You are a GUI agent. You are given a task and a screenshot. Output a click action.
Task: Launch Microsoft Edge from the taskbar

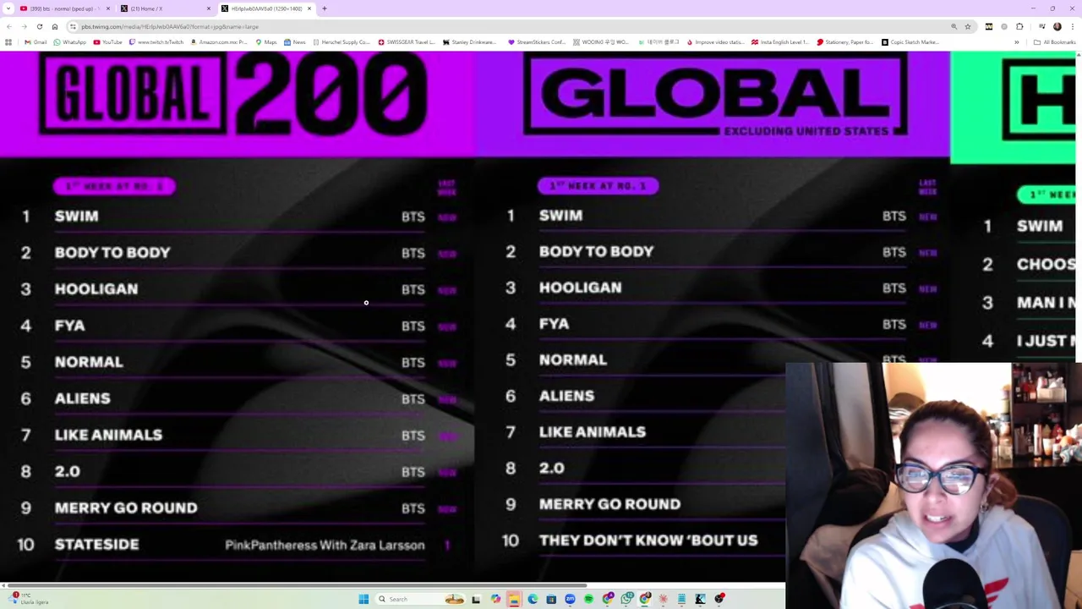tap(533, 599)
